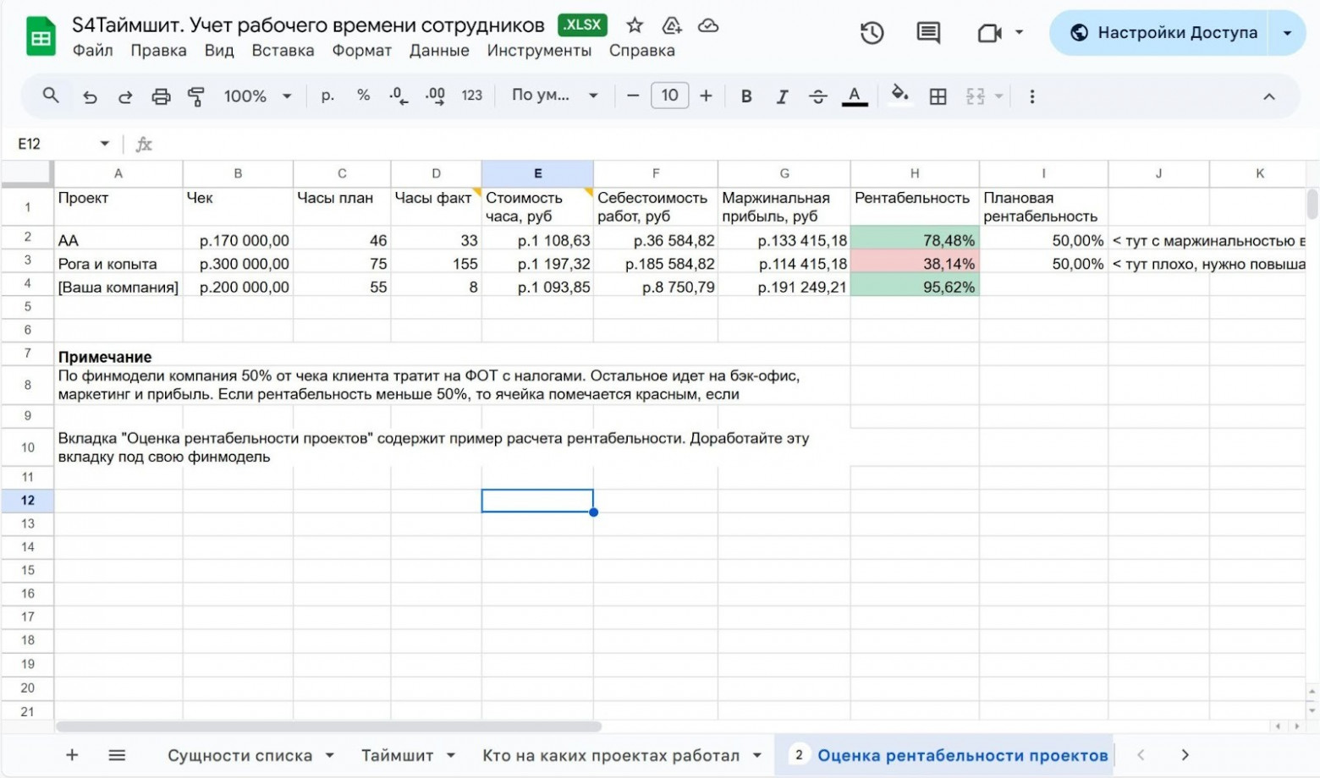
Task: Toggle italic formatting
Action: click(x=781, y=96)
